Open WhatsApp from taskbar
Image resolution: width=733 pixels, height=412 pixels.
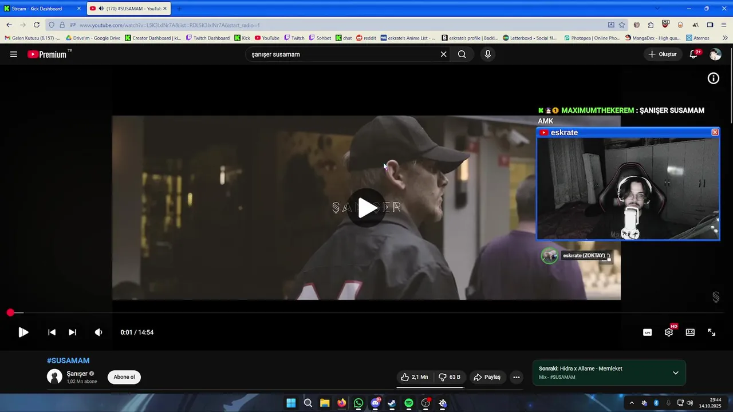click(358, 403)
